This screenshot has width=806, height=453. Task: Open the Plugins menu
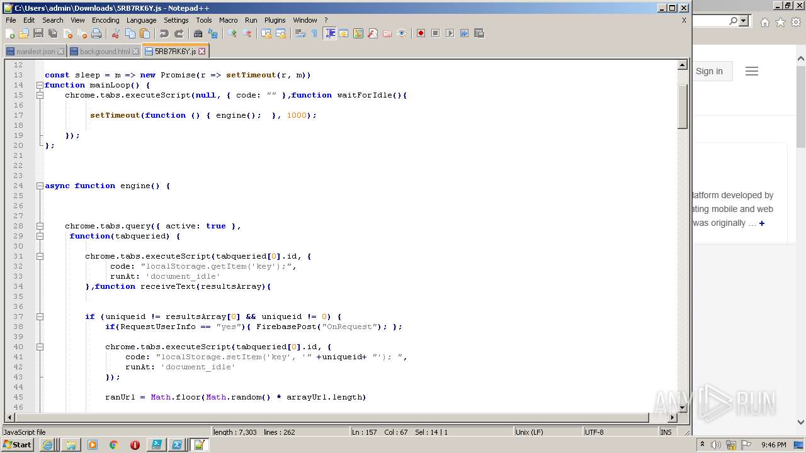(275, 20)
